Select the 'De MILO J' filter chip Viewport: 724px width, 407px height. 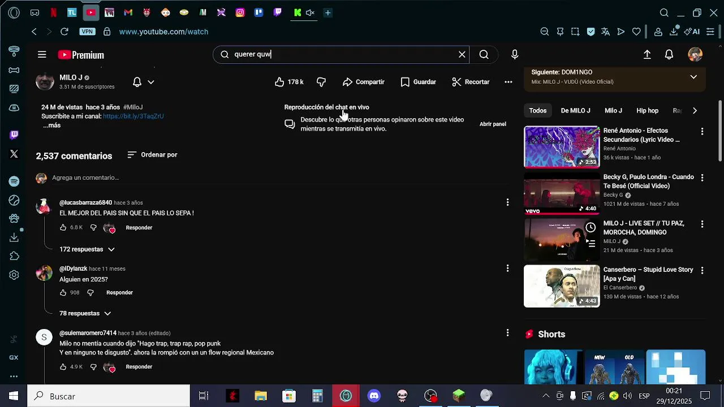click(575, 111)
